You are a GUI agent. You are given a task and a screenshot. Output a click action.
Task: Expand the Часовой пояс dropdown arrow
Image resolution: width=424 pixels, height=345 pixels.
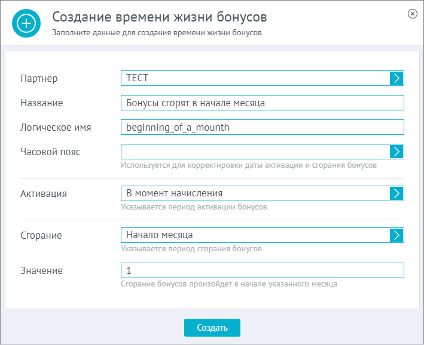(396, 152)
